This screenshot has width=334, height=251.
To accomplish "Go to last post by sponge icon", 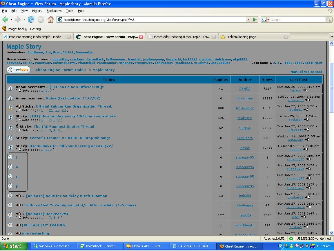I will [306, 150].
